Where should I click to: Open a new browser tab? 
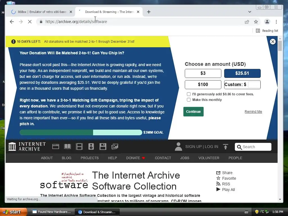[x=149, y=12]
